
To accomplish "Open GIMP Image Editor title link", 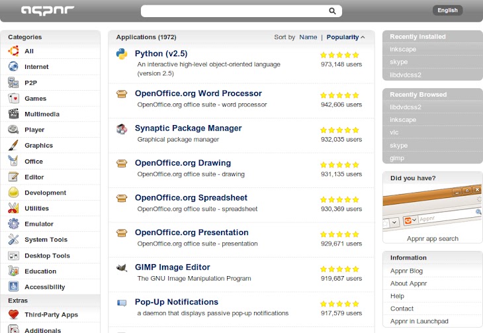I will click(x=172, y=267).
